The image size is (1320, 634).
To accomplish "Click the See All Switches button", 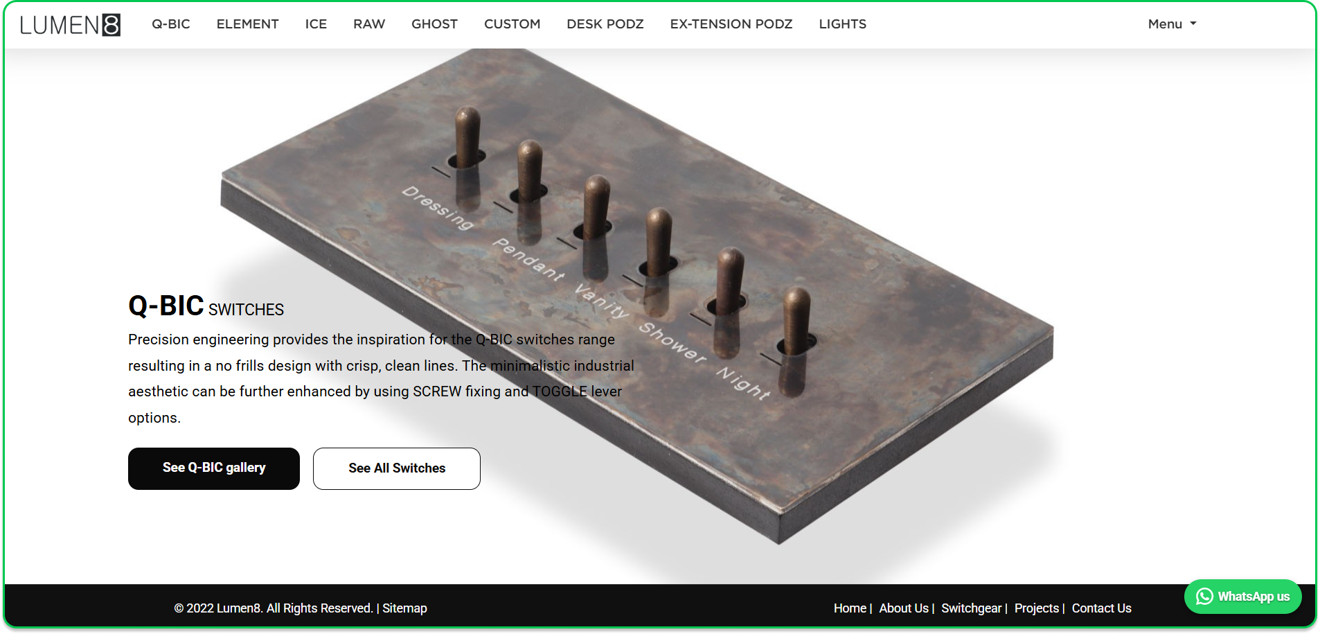I will tap(397, 468).
